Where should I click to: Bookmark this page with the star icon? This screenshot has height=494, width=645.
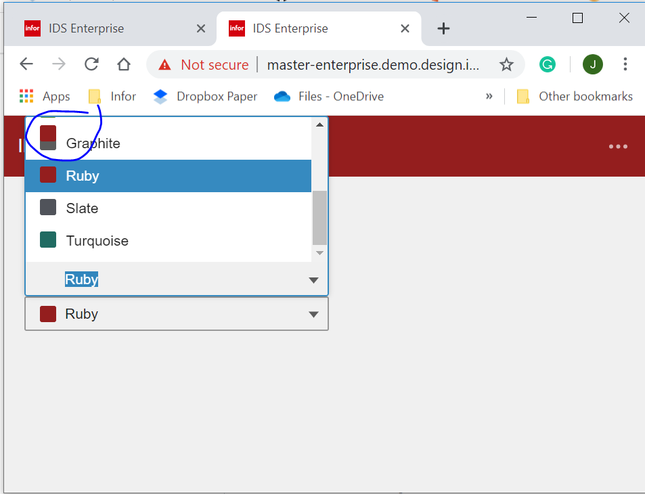pyautogui.click(x=506, y=64)
